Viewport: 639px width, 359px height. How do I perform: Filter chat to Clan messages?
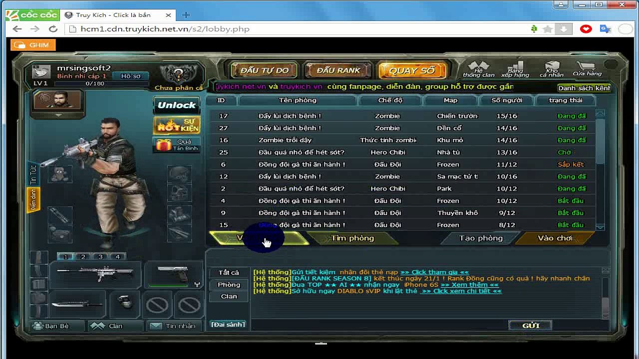(x=229, y=296)
